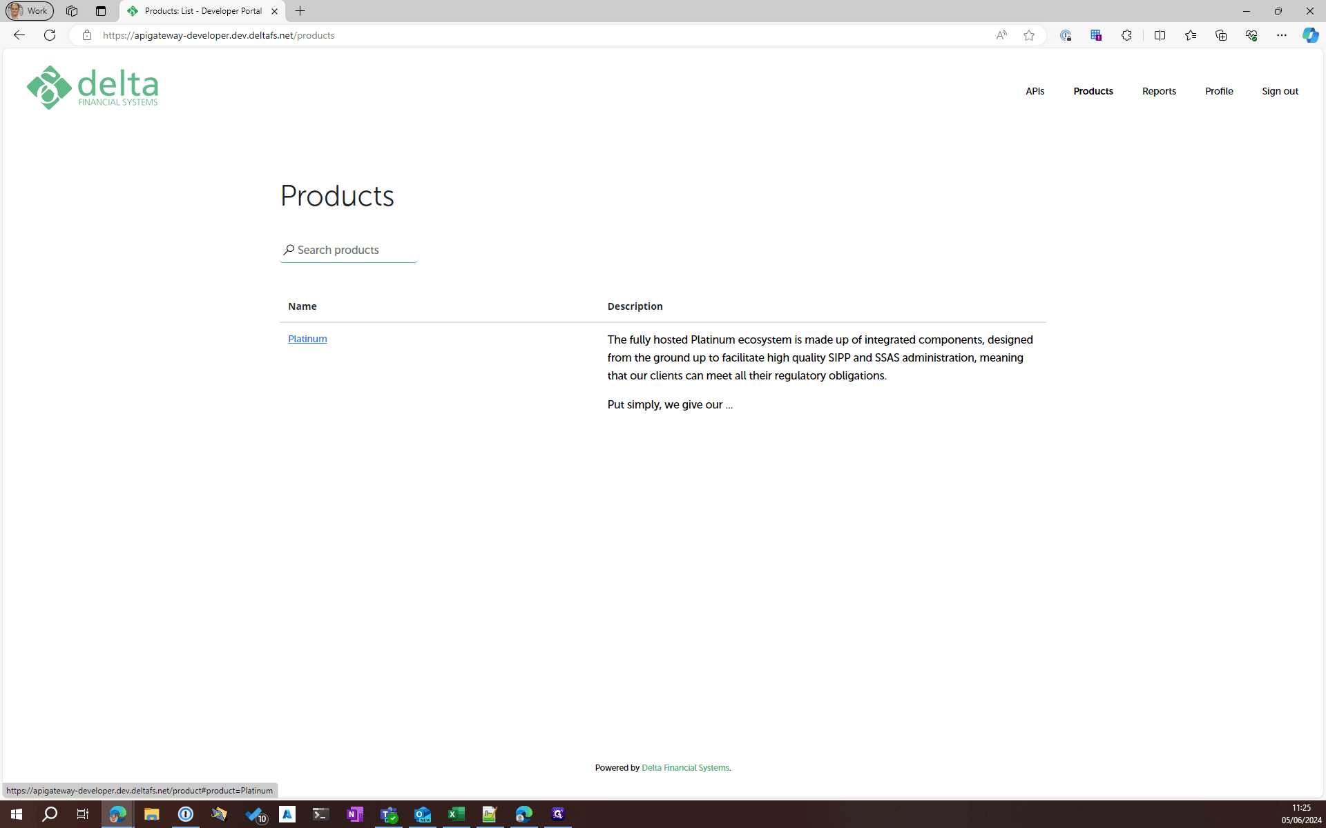Switch to Excel on taskbar

point(457,814)
